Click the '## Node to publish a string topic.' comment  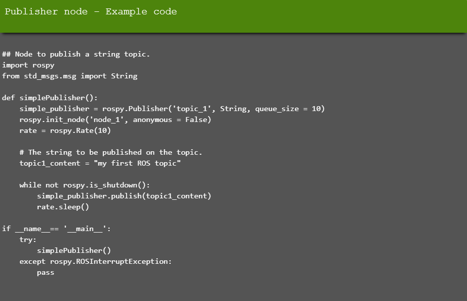[76, 54]
